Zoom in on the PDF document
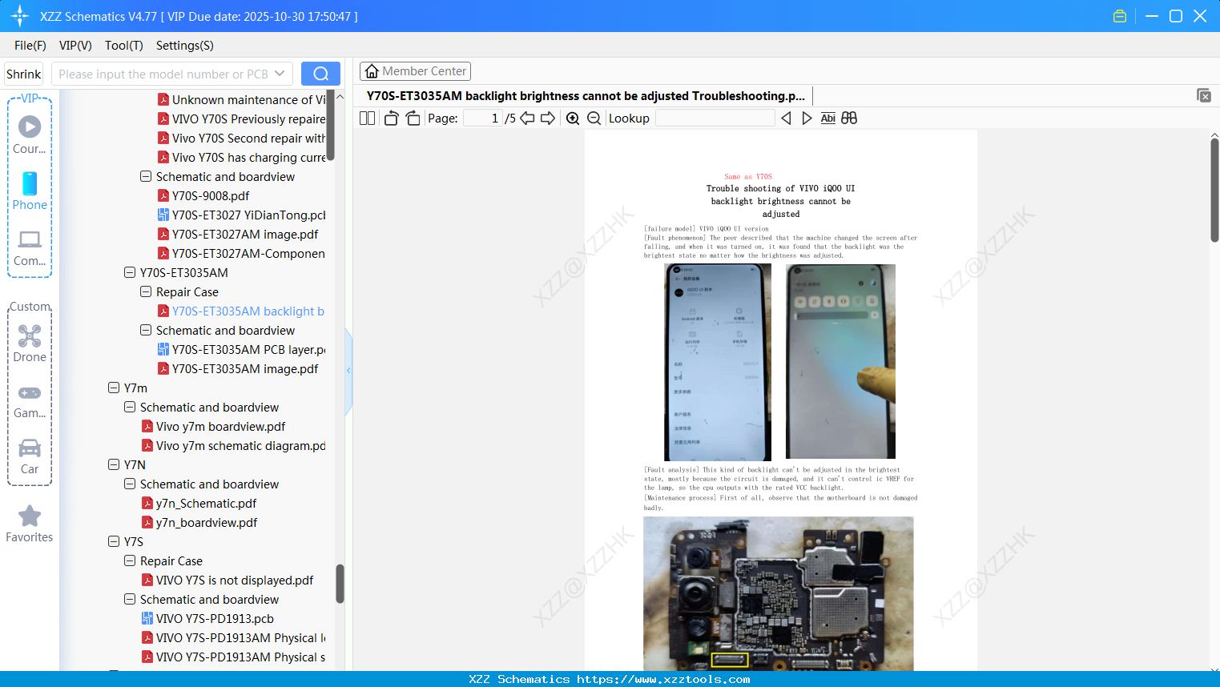This screenshot has width=1220, height=687. tap(572, 118)
